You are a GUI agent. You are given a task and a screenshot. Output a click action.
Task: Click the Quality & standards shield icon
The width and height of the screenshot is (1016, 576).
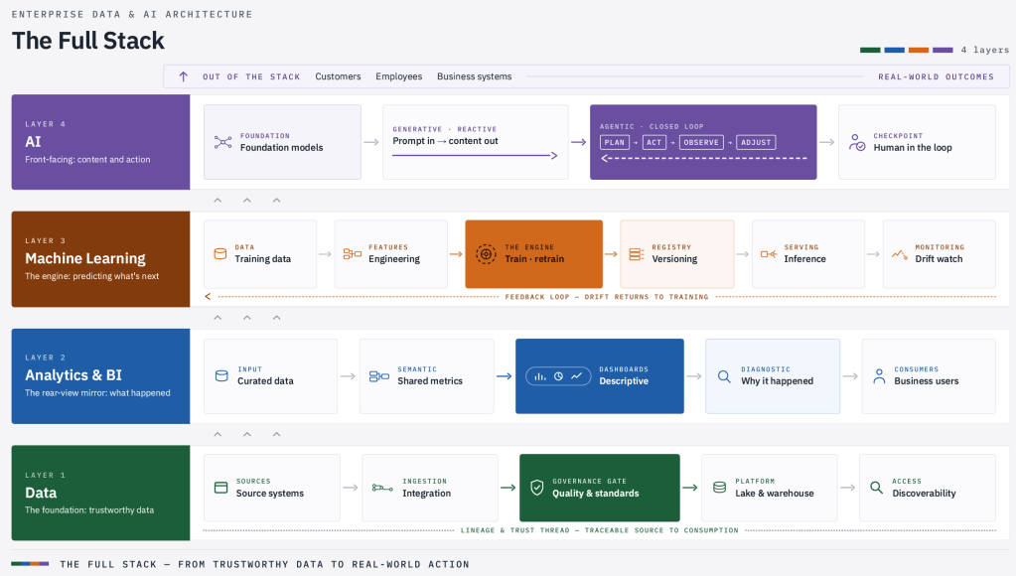(537, 488)
